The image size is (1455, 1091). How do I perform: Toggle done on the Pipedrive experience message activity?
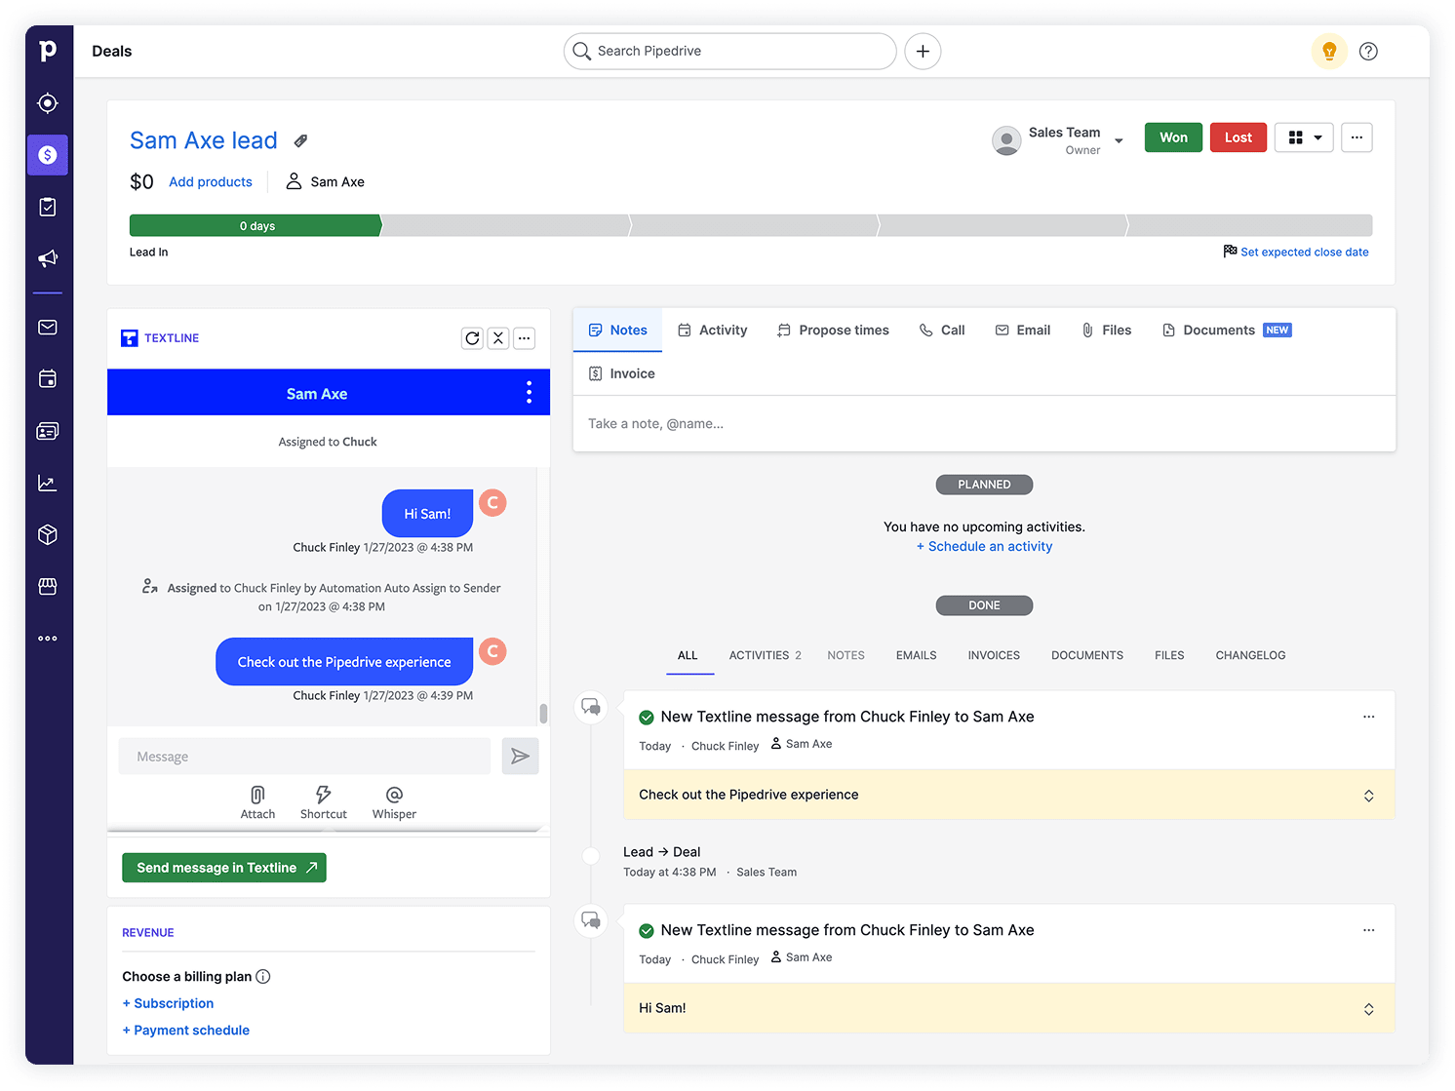(x=646, y=718)
